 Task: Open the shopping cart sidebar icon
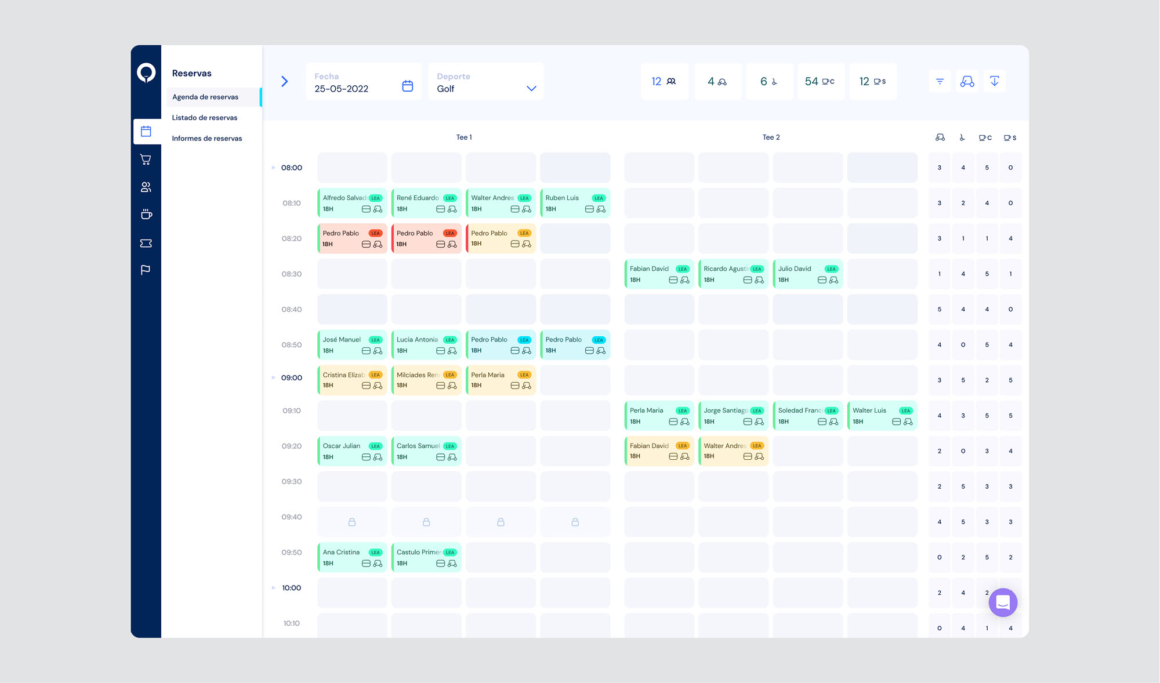146,159
